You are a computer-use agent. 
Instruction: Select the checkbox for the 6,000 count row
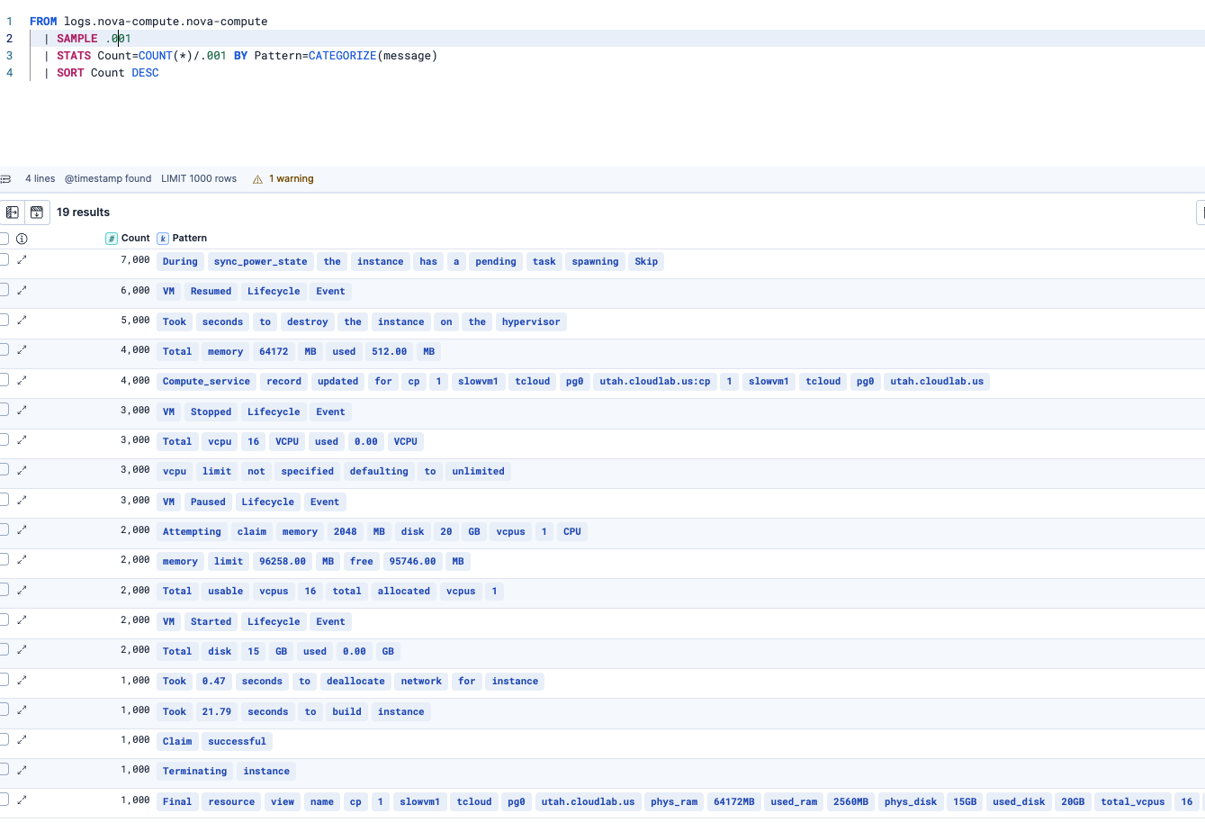[x=4, y=290]
